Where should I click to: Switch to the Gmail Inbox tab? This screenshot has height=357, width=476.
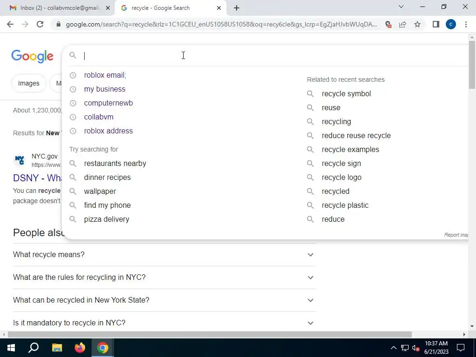(x=58, y=8)
